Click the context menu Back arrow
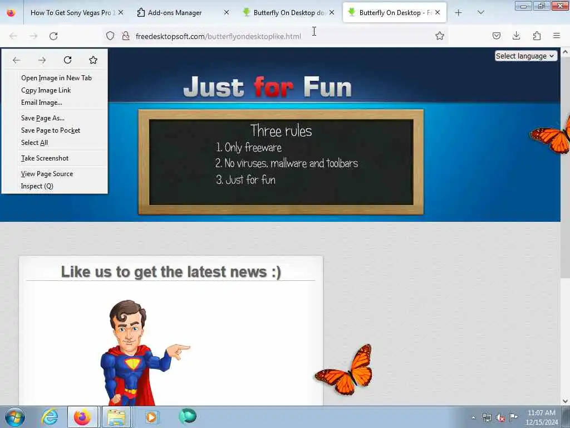 click(16, 60)
